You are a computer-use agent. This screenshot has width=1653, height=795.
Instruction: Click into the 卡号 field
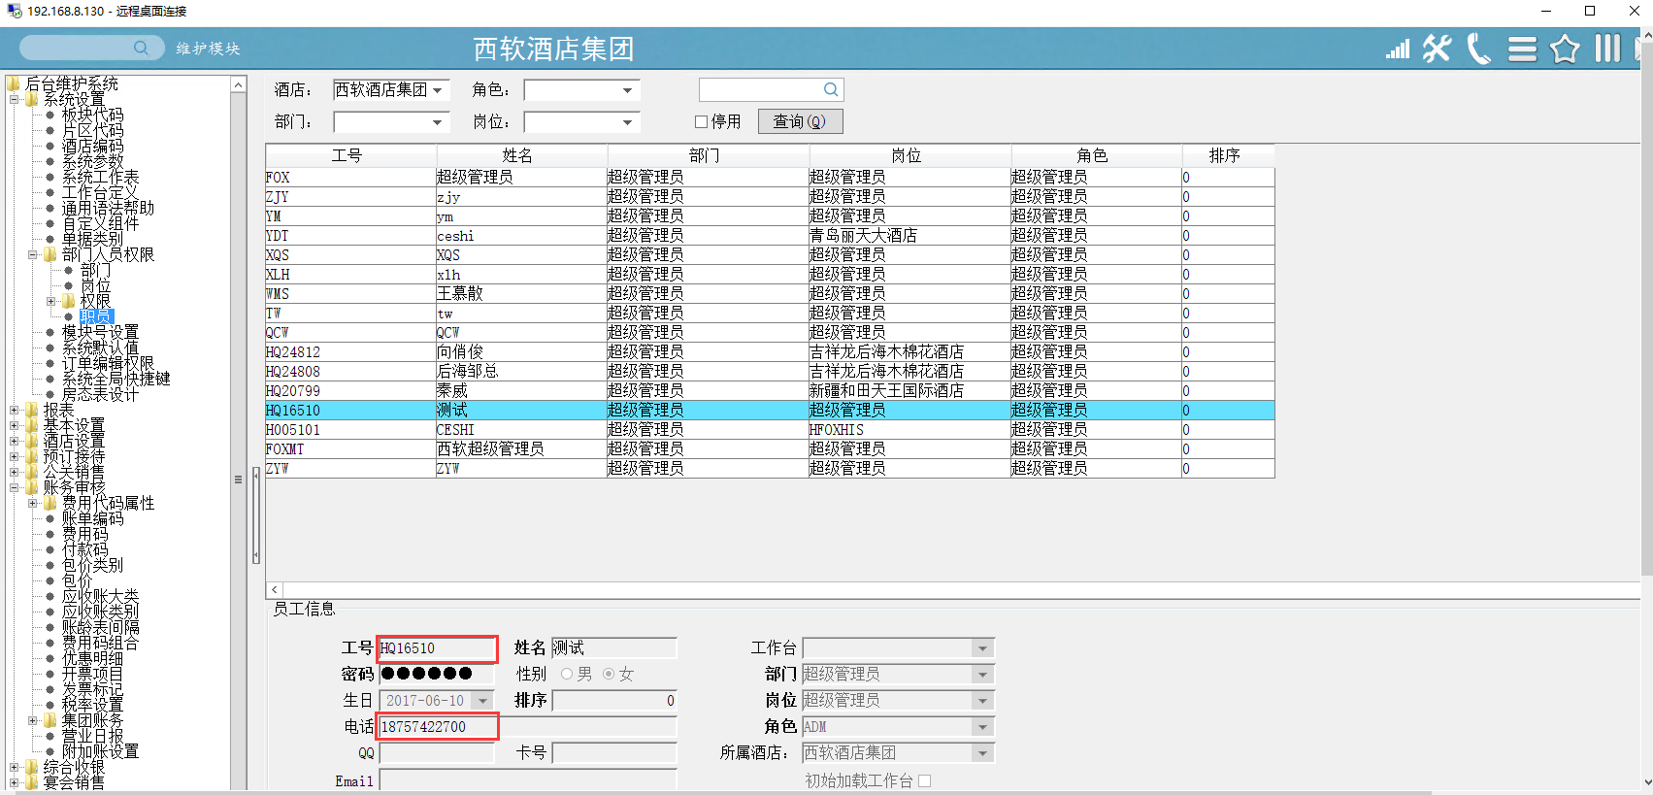[x=614, y=753]
